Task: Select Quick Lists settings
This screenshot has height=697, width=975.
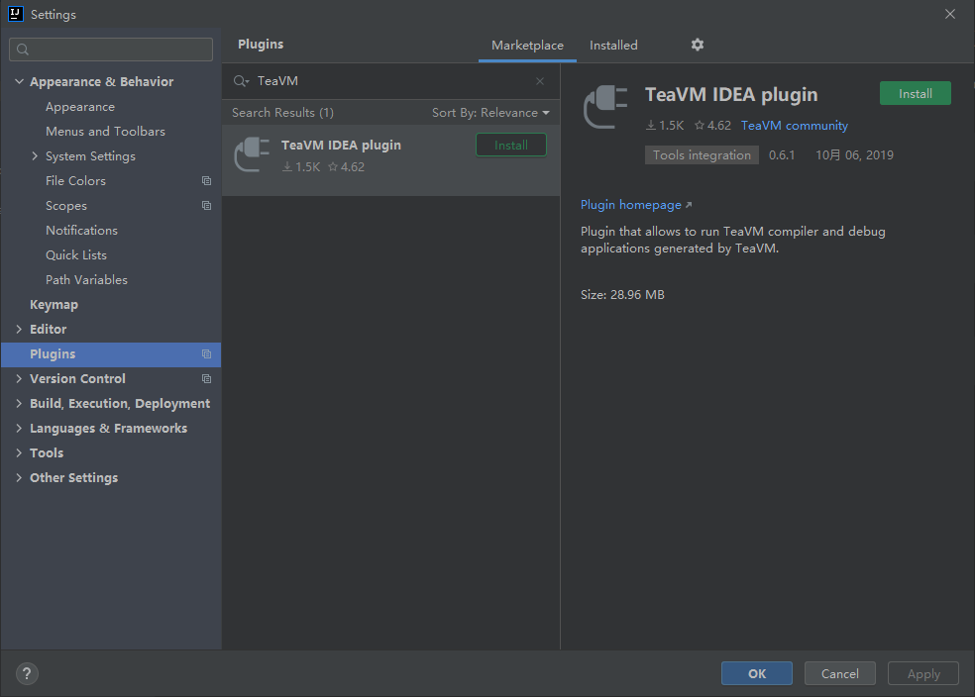Action: click(76, 255)
